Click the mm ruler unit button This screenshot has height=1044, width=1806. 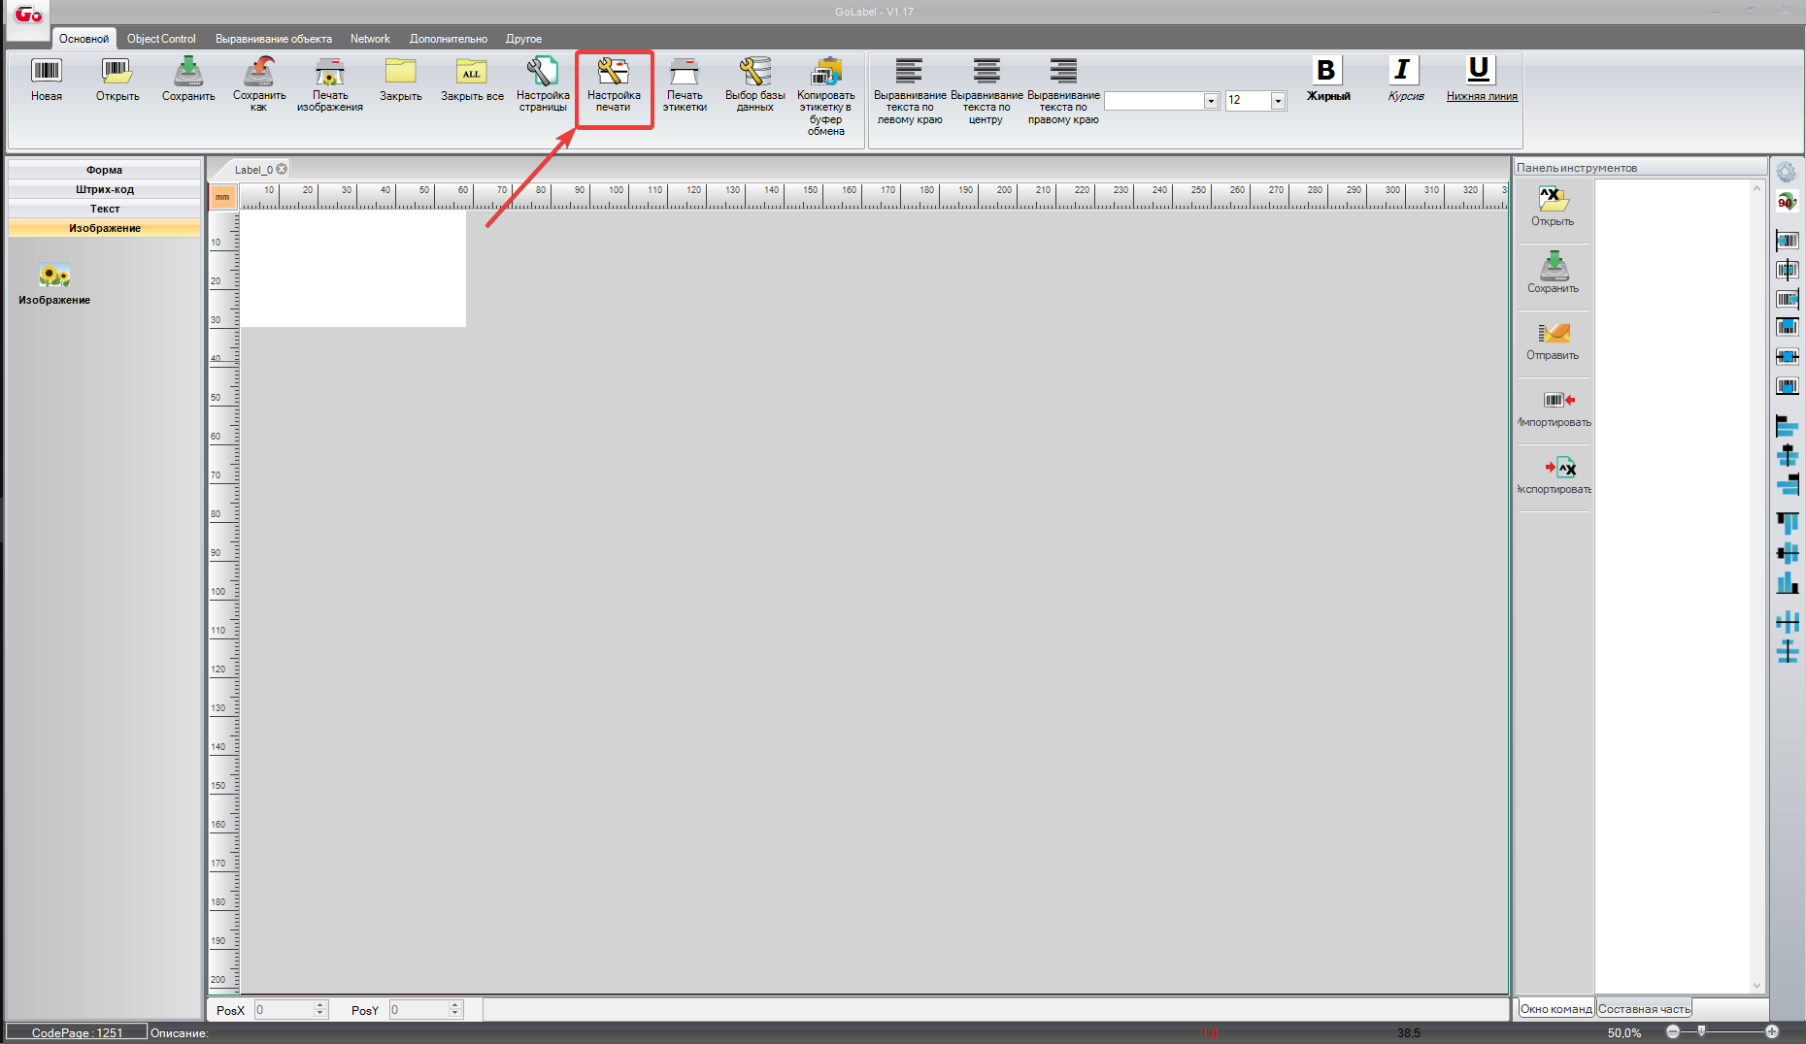pyautogui.click(x=222, y=197)
